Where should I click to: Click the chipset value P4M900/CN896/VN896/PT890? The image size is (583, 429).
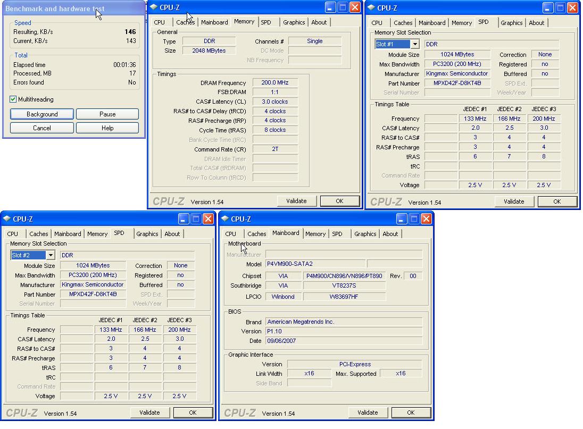click(x=344, y=276)
